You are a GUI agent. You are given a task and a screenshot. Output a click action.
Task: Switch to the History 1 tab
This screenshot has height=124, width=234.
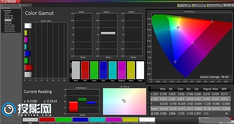(x=25, y=5)
